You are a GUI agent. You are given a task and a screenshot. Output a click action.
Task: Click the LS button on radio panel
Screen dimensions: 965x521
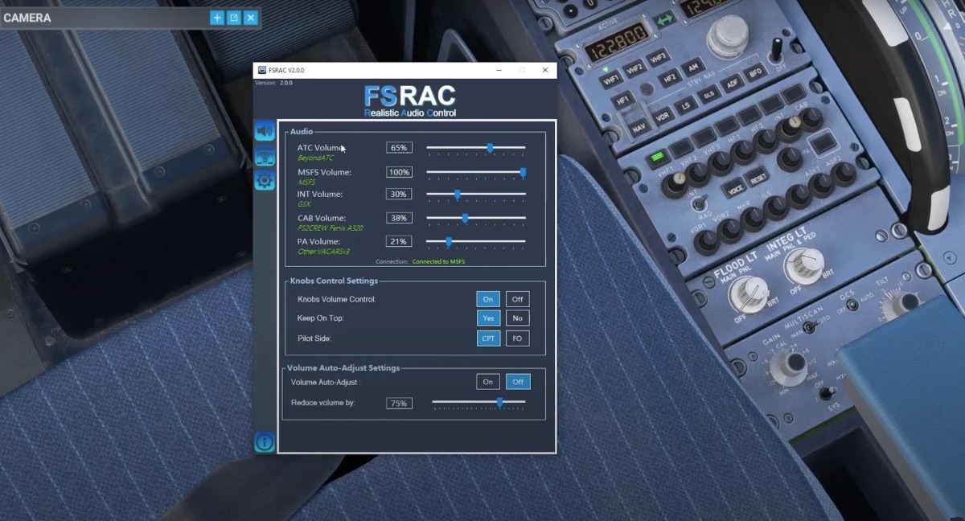click(685, 105)
